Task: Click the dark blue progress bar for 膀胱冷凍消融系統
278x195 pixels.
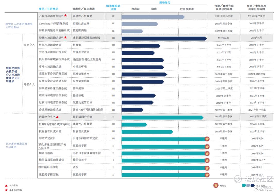Action: [164, 38]
